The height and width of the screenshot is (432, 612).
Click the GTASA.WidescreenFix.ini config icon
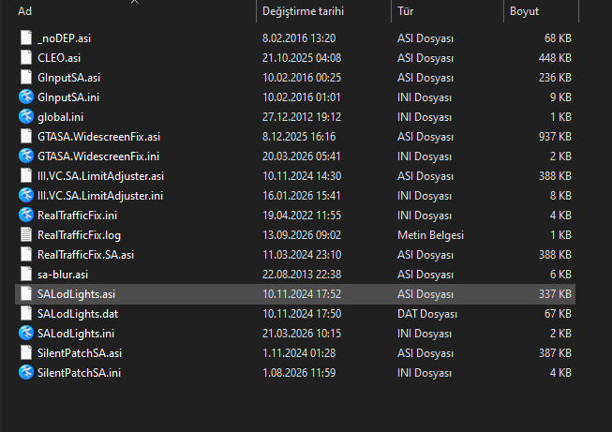pos(26,156)
